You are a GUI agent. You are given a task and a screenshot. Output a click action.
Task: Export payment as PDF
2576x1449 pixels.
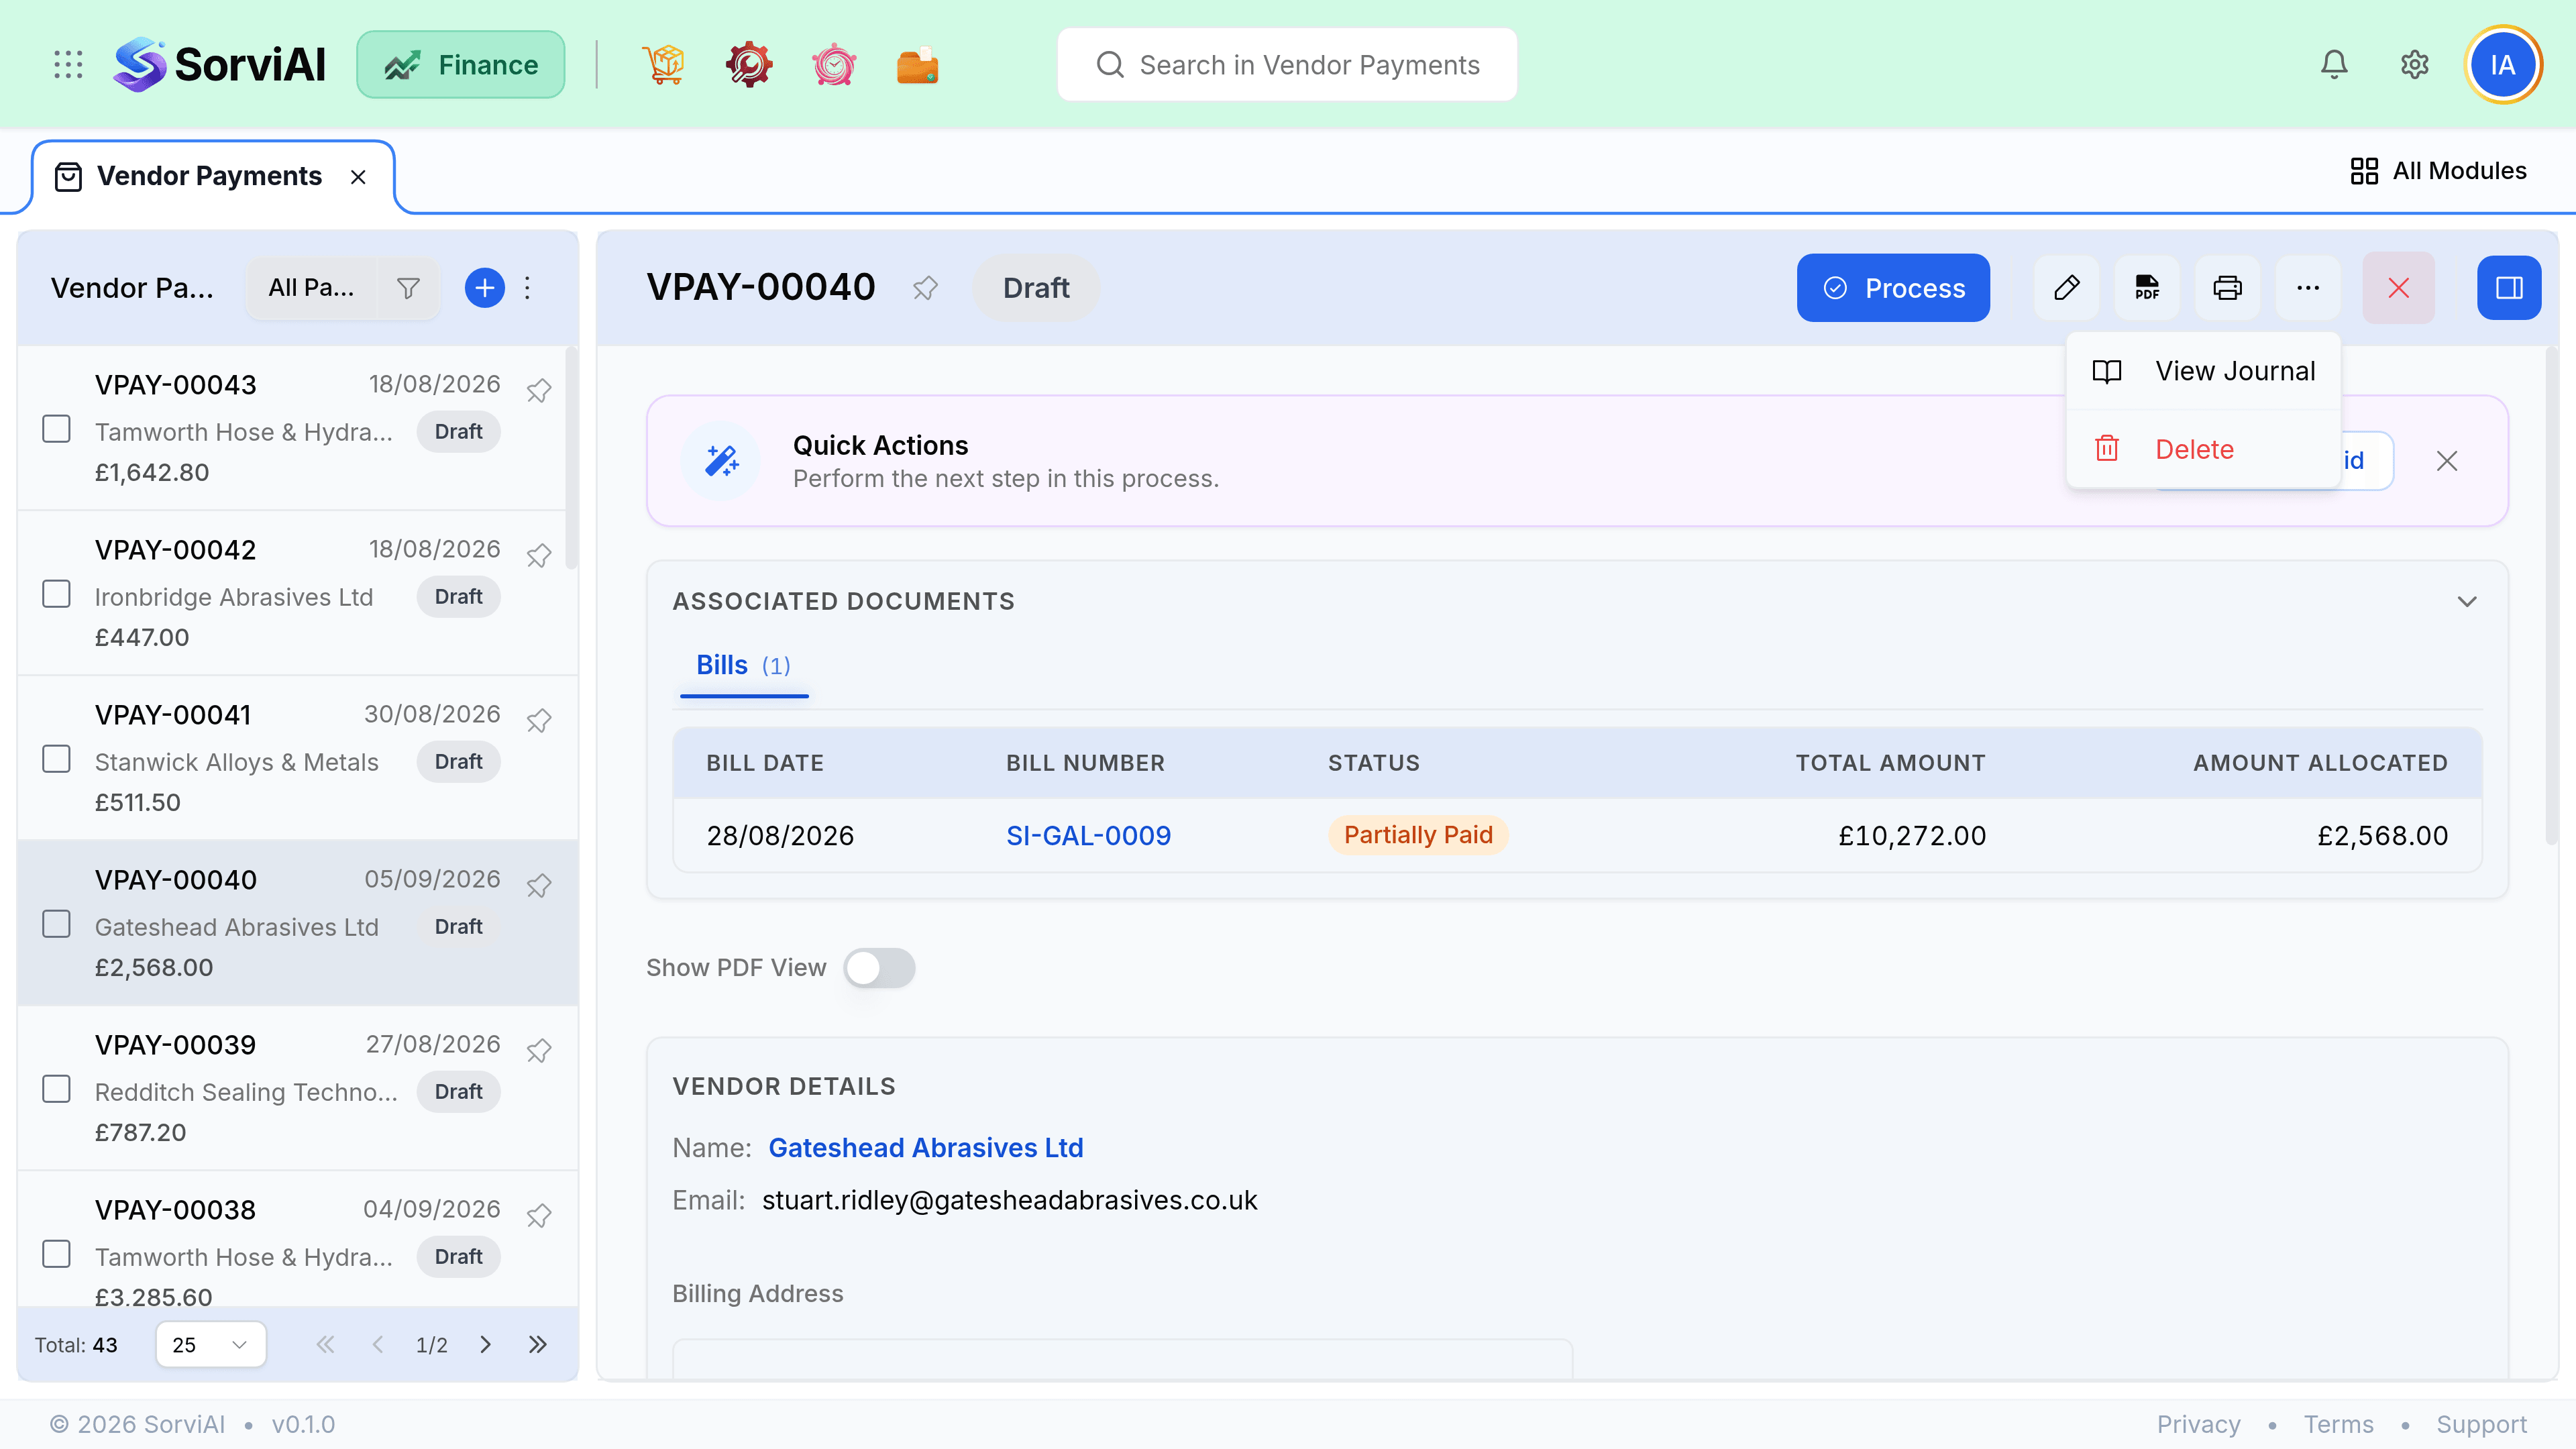(2147, 288)
